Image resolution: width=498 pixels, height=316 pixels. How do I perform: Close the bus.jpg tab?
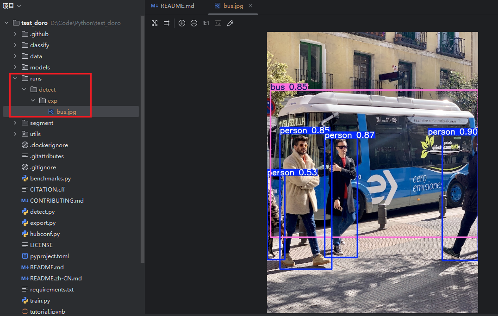click(250, 6)
